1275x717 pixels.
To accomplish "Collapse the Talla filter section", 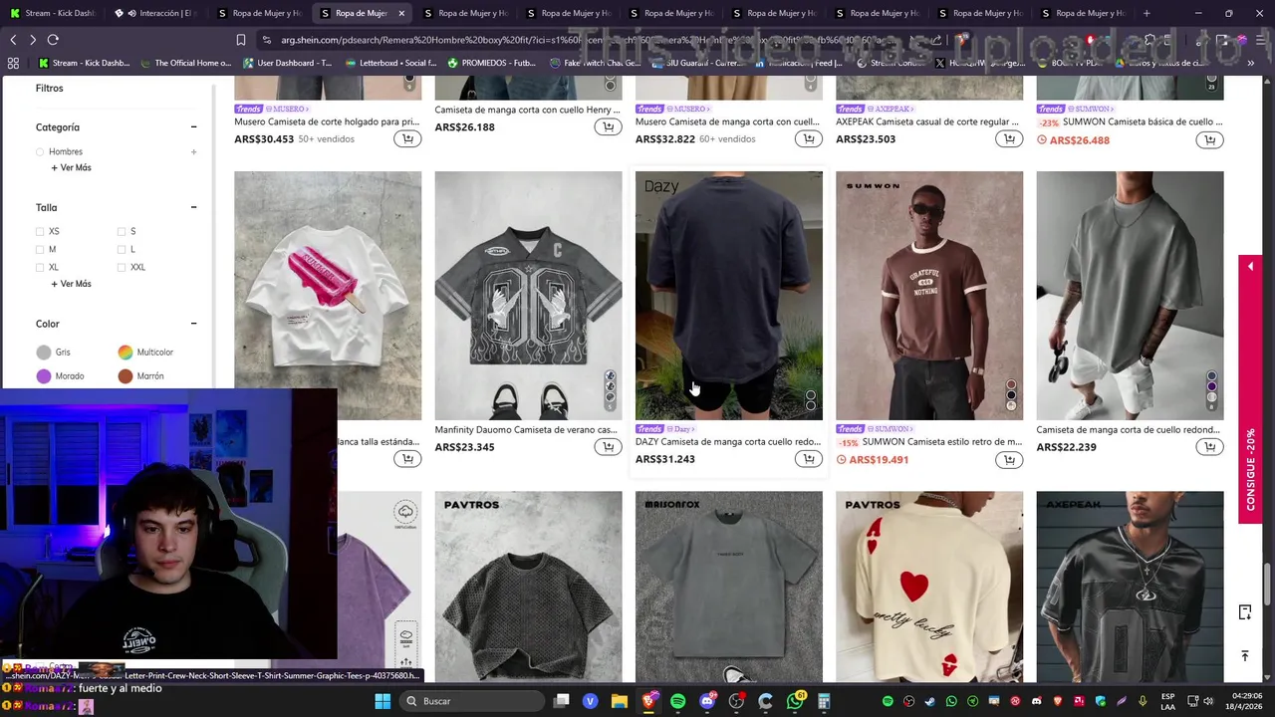I will [x=193, y=207].
